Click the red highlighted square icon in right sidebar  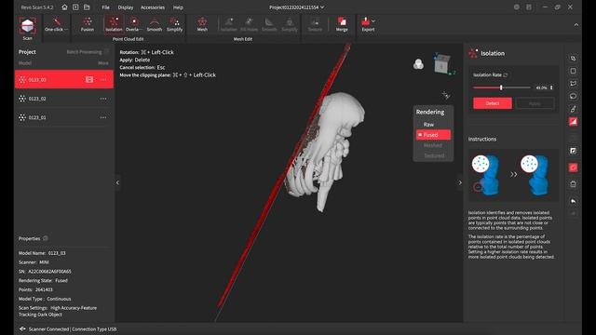point(574,167)
